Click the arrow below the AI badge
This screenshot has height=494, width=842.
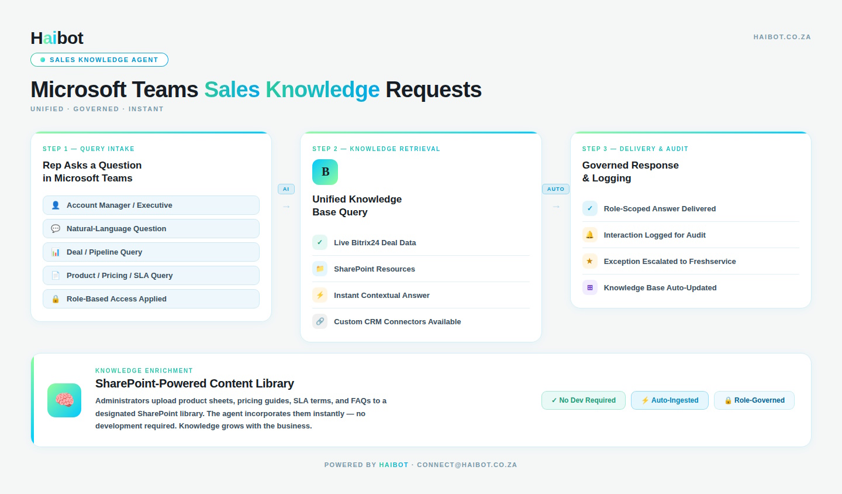click(286, 207)
